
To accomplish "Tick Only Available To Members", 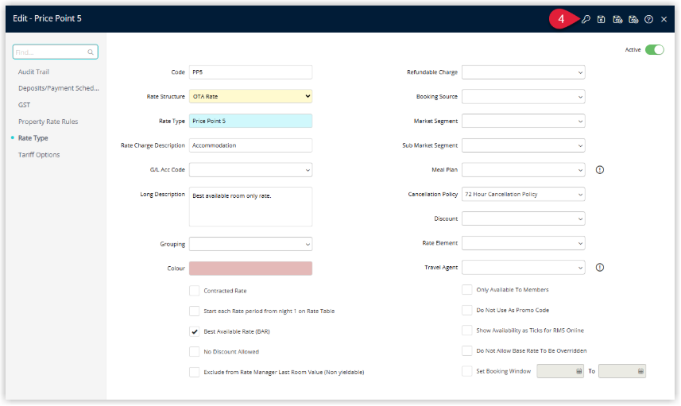I will click(x=467, y=290).
